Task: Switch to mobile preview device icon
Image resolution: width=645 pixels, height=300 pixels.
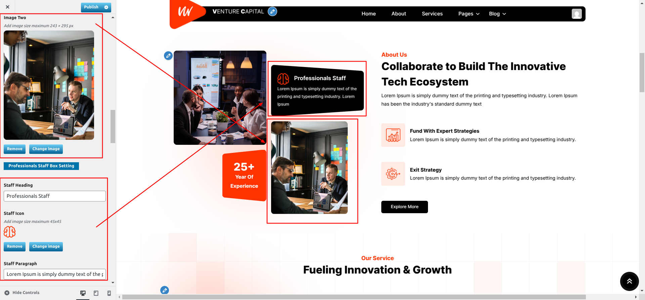Action: [x=109, y=293]
